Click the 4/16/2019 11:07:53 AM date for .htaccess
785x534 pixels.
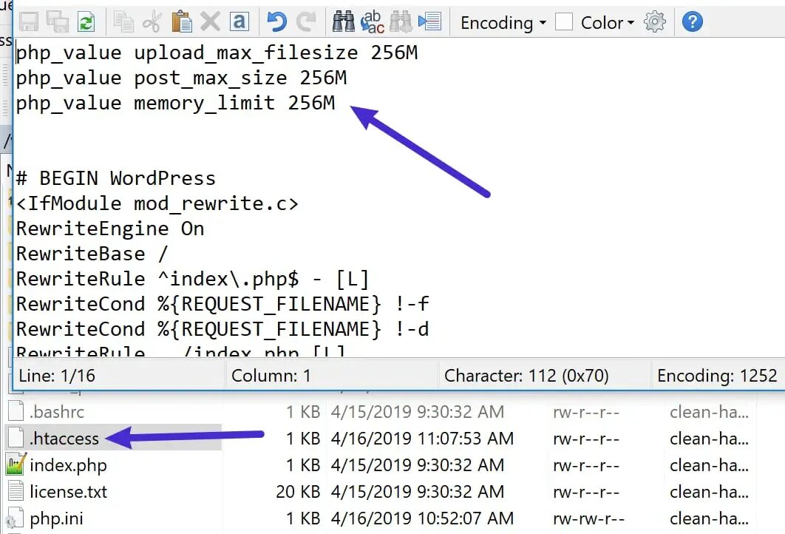pos(422,439)
